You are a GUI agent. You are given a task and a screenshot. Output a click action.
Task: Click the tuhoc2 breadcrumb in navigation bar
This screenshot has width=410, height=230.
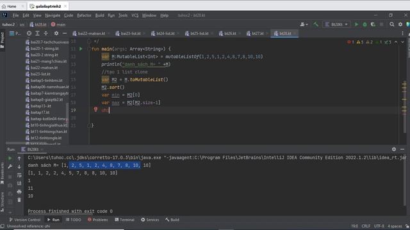point(8,24)
